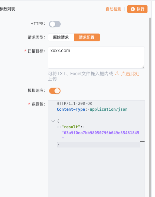Image resolution: width=155 pixels, height=197 pixels.
Task: Click the 点击此处 upload link
Action: point(130,74)
